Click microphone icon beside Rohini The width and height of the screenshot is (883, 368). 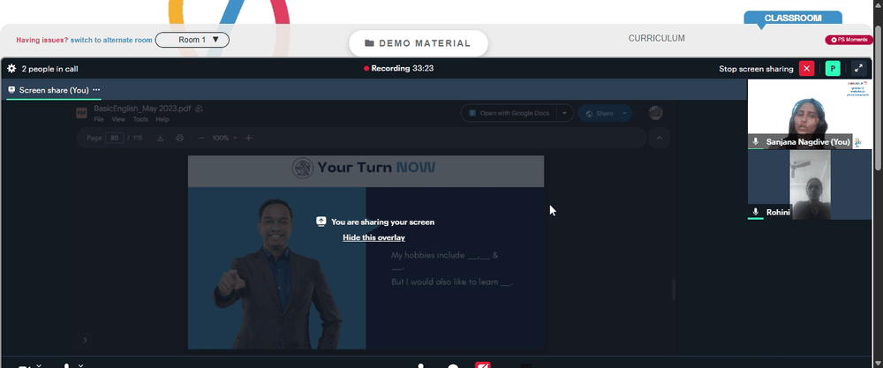755,212
